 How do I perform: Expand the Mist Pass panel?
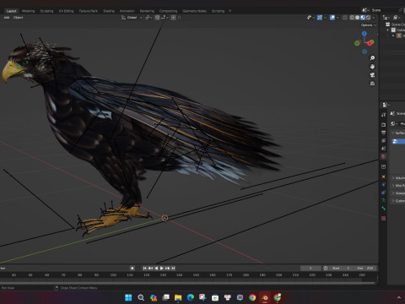point(398,186)
